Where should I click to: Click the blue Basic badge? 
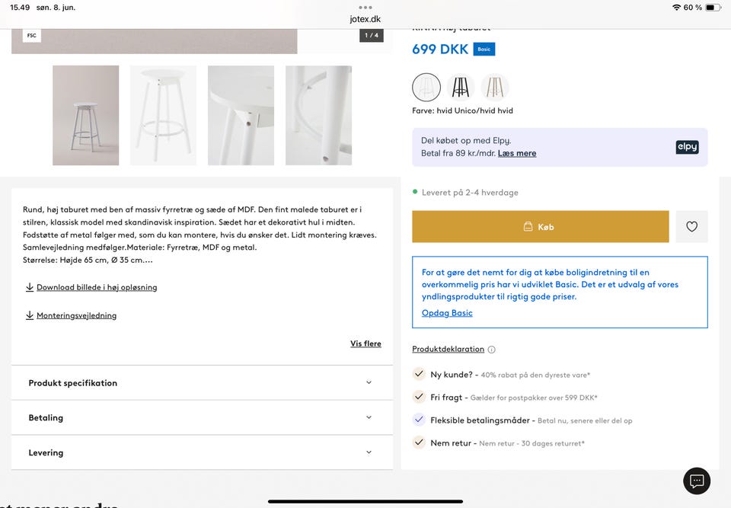pos(484,49)
